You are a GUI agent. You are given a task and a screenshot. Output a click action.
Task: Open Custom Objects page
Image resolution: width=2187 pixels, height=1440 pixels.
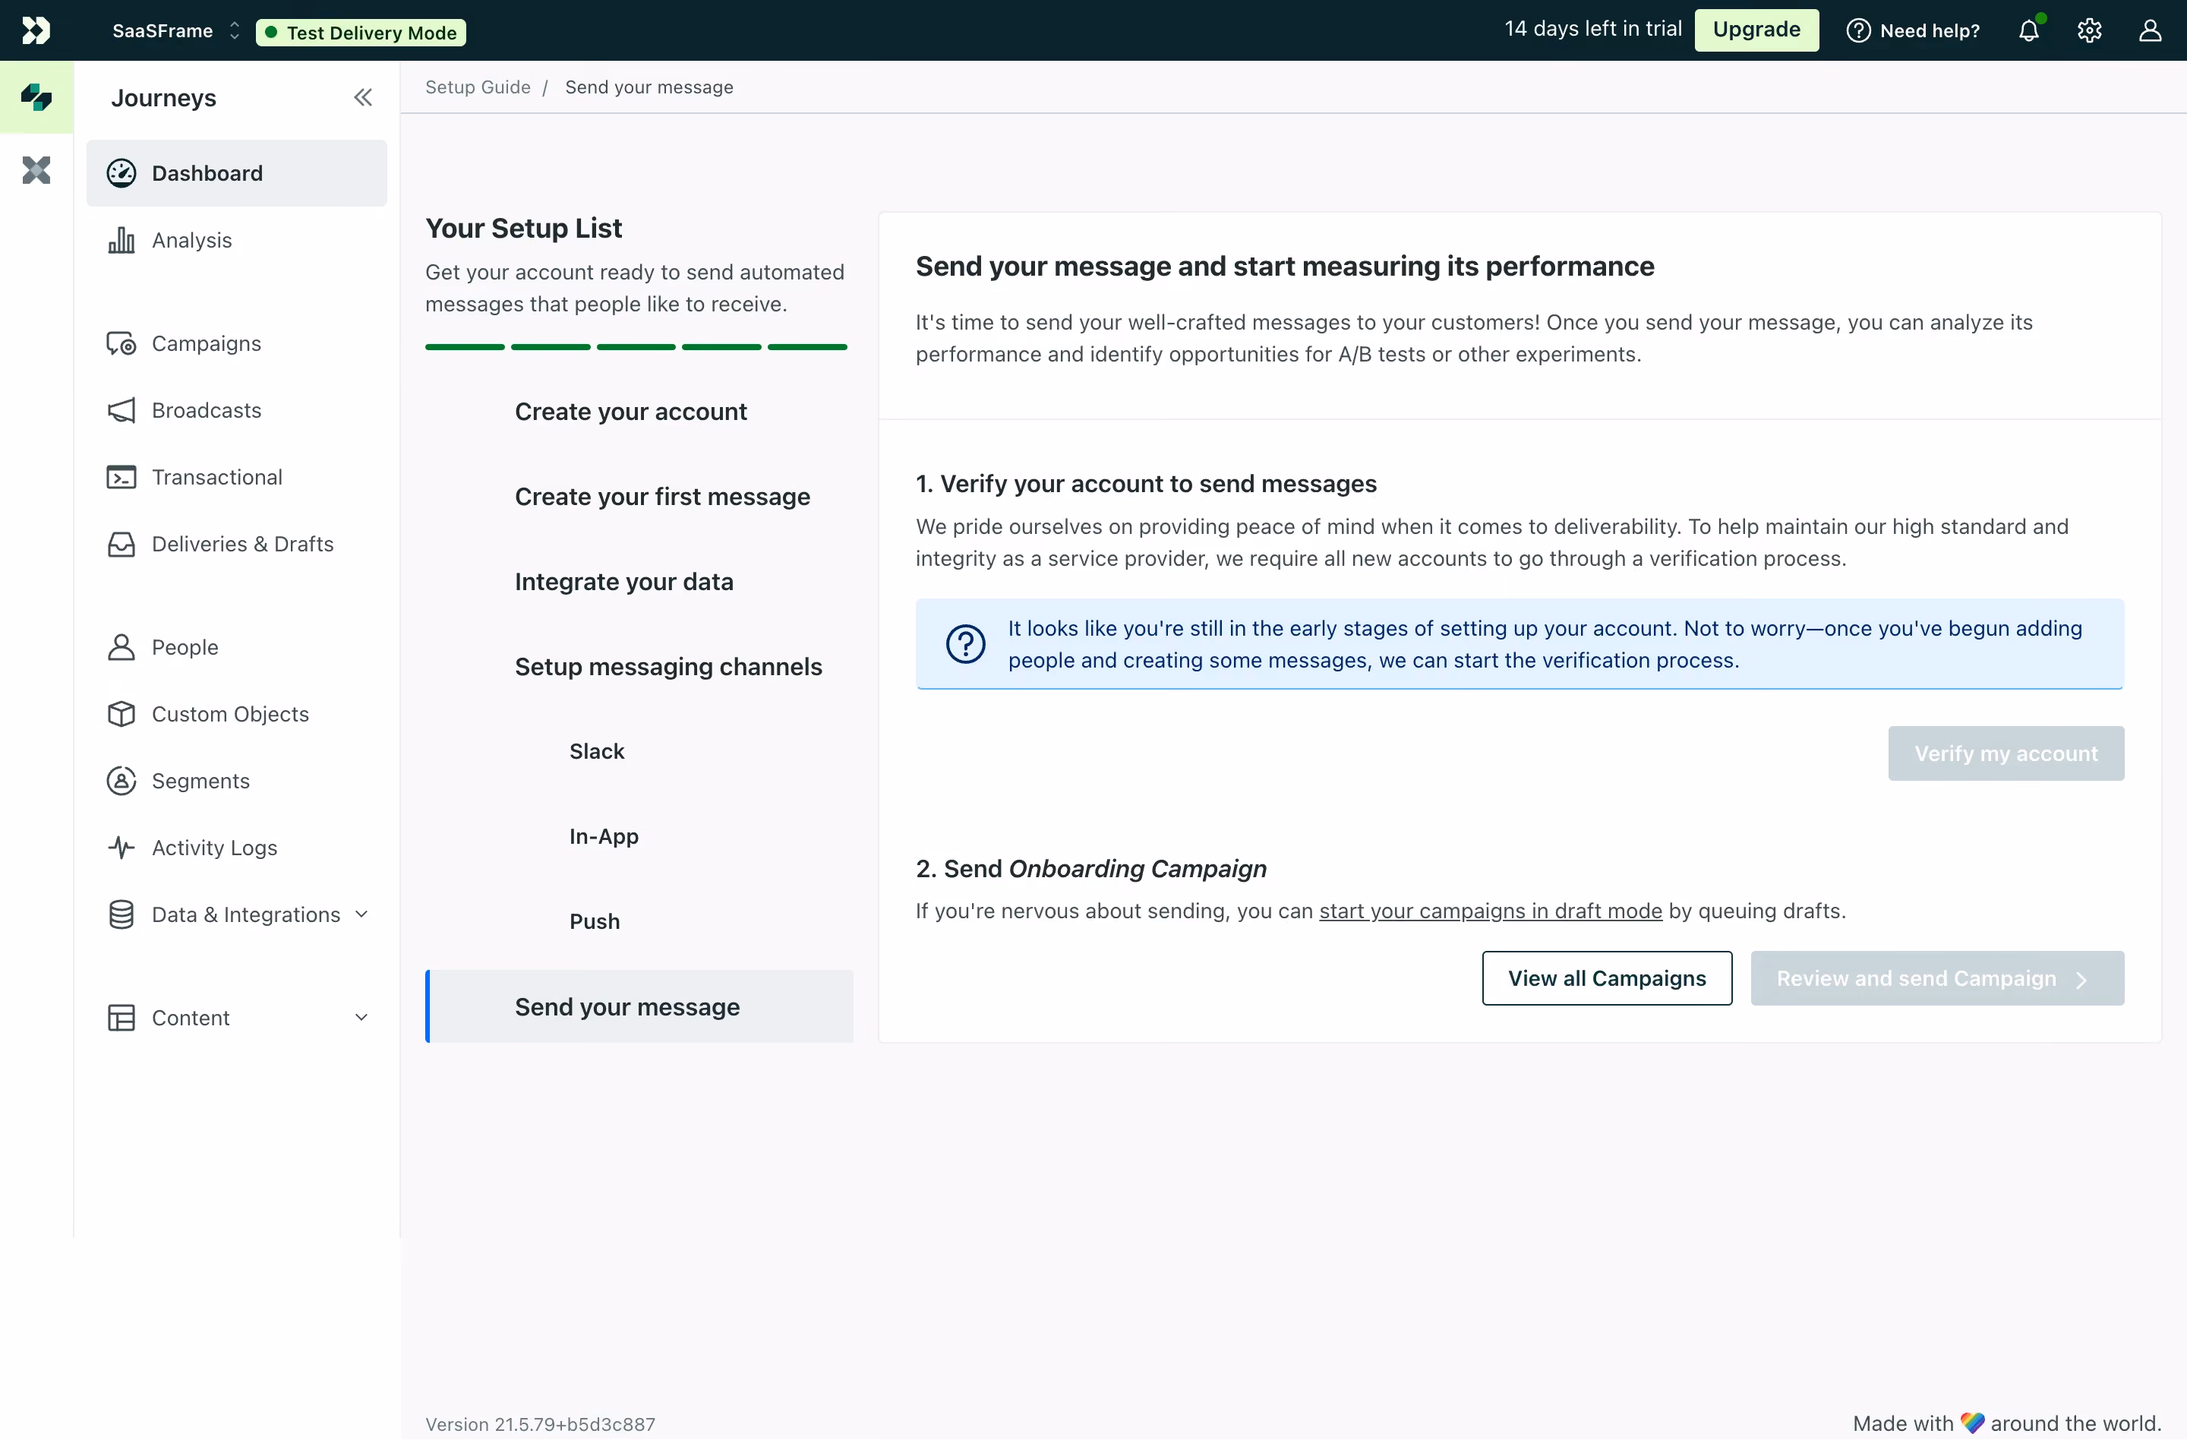[236, 714]
